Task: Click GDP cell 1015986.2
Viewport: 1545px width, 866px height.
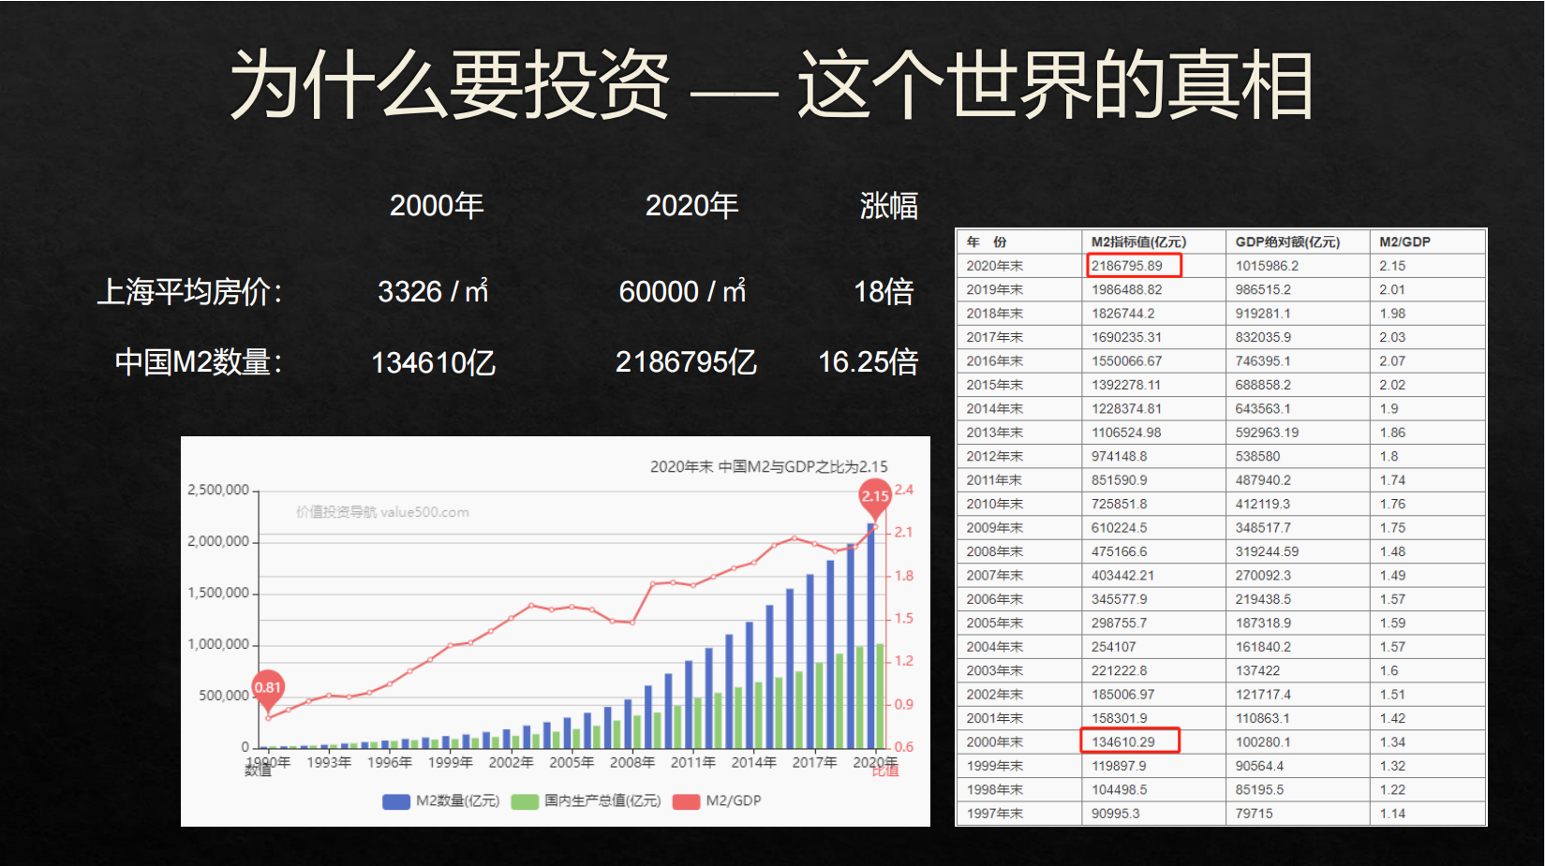Action: pos(1267,266)
